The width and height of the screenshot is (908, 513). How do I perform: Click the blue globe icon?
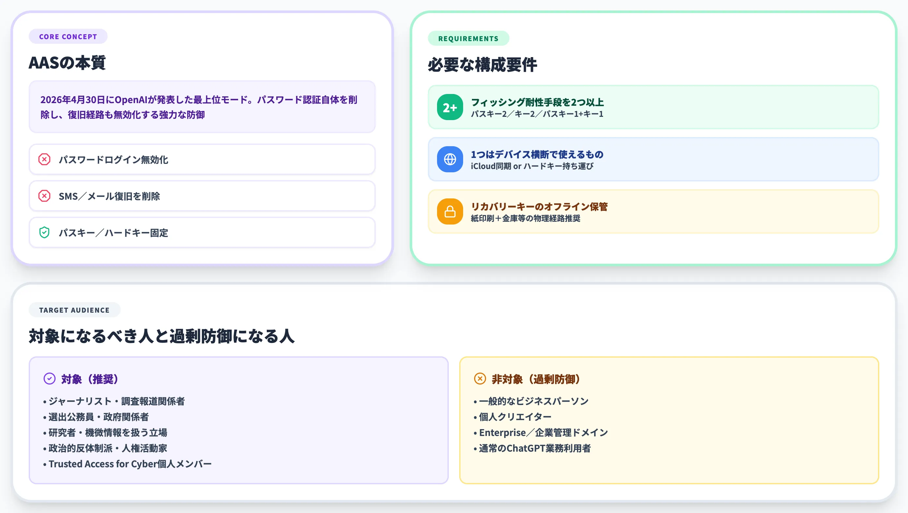[450, 159]
